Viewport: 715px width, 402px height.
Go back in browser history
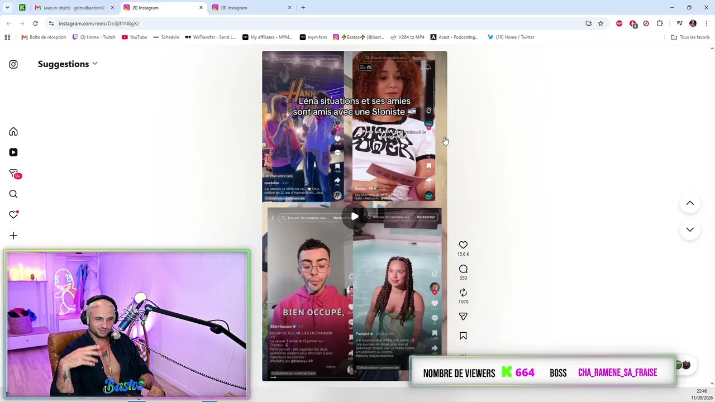(8, 23)
